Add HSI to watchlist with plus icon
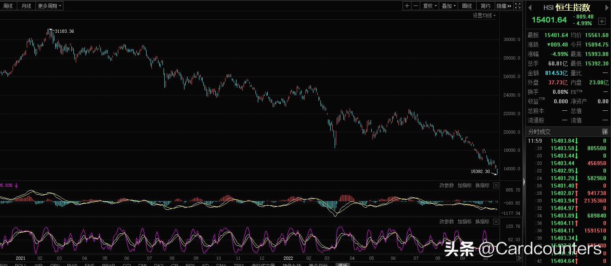Image resolution: width=611 pixels, height=266 pixels. point(602,21)
